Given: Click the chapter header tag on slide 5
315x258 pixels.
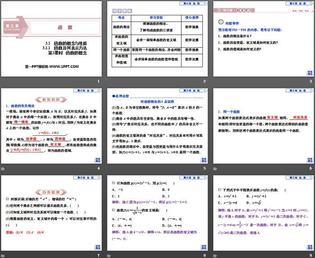Looking at the screenshot, I should (x=193, y=90).
